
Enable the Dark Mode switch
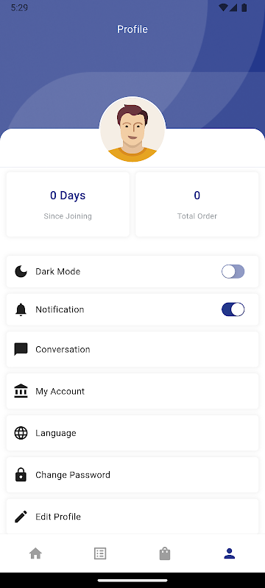233,271
